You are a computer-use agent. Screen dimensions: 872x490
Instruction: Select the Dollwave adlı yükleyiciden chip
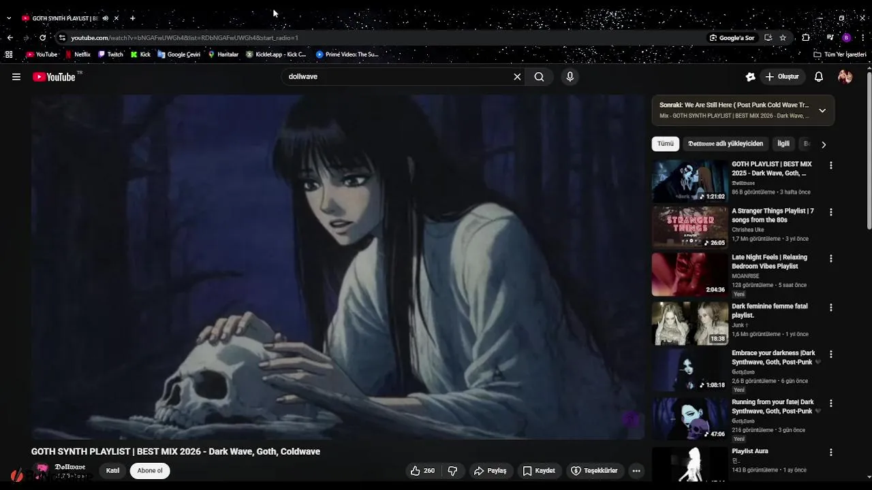(x=726, y=144)
